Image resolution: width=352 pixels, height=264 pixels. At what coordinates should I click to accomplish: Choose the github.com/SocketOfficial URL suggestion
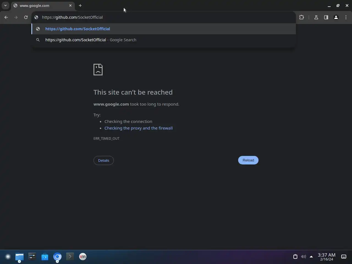coord(164,29)
